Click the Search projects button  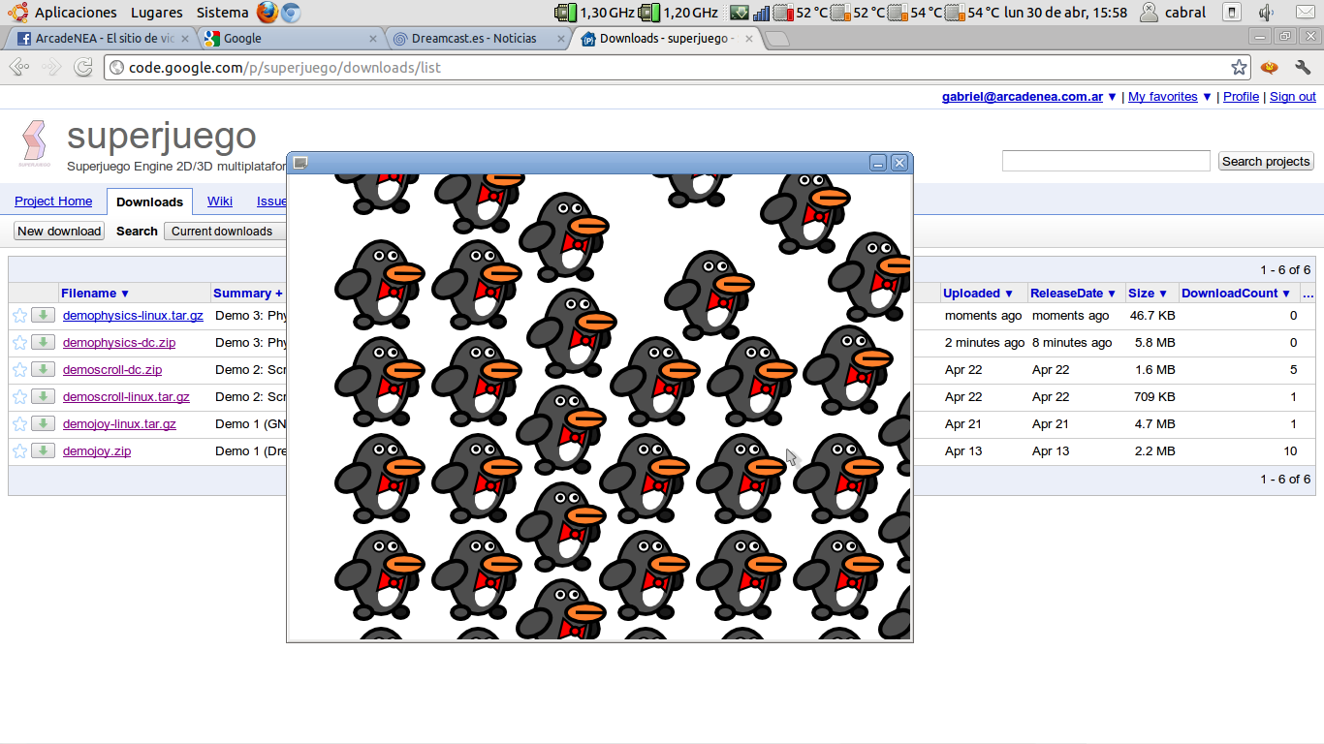[x=1266, y=161]
